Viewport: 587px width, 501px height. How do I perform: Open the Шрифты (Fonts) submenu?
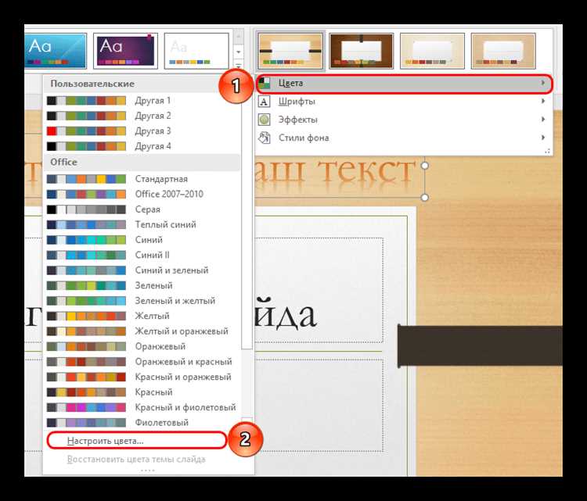pyautogui.click(x=405, y=102)
